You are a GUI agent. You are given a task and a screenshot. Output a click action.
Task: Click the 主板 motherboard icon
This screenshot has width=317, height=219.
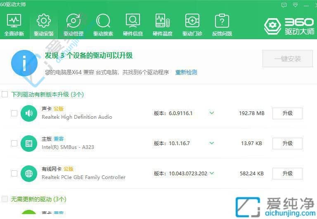[29, 143]
